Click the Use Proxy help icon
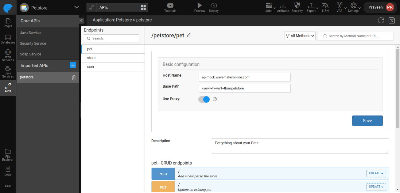Viewport: 400px width, 193px height. point(215,99)
